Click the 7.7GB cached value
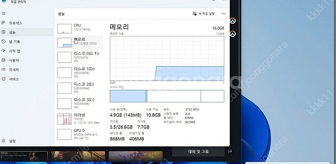This screenshot has height=164, width=336. click(x=143, y=127)
